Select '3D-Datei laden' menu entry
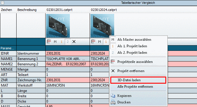This screenshot has width=197, height=107. [138, 80]
